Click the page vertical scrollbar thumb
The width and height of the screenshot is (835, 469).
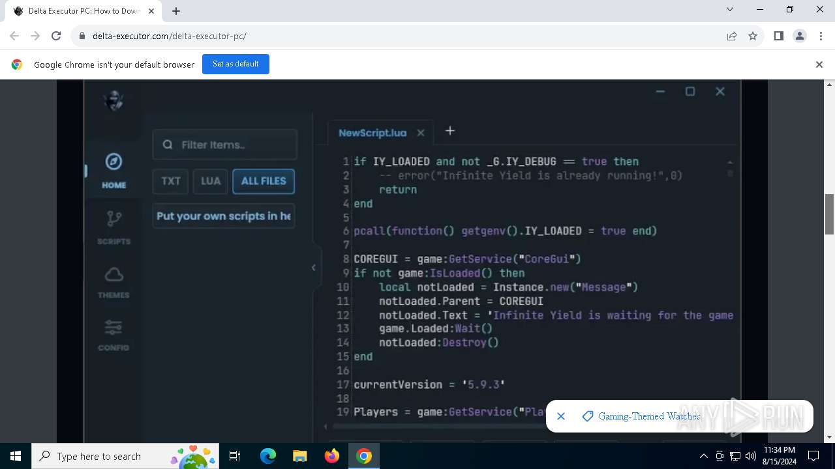point(830,214)
